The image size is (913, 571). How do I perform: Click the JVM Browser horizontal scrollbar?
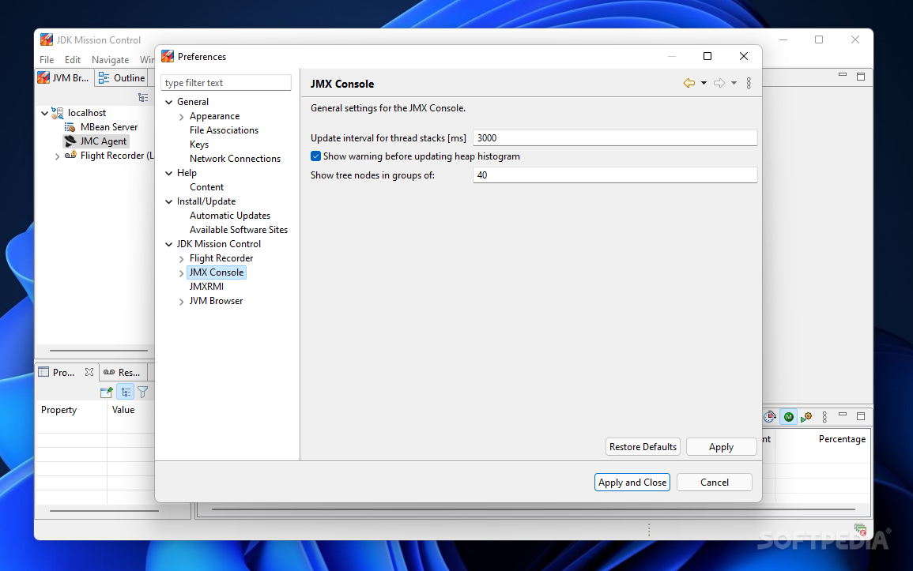(x=99, y=351)
